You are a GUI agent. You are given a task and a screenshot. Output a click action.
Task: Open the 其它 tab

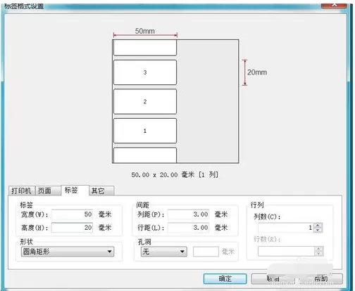pyautogui.click(x=101, y=190)
